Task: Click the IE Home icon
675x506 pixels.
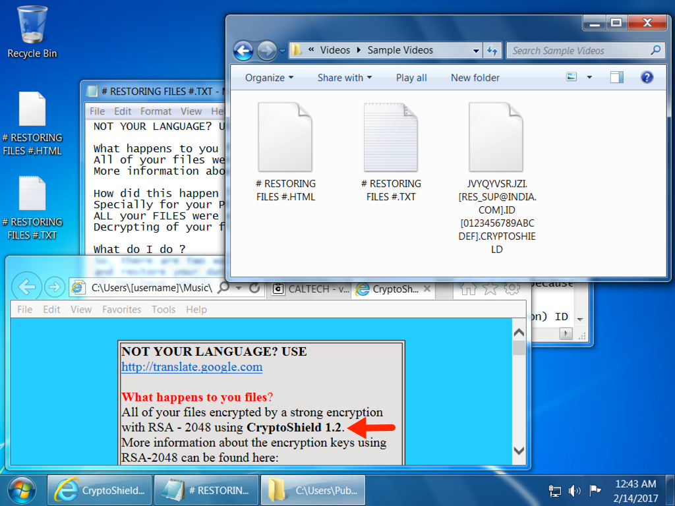Action: tap(469, 289)
